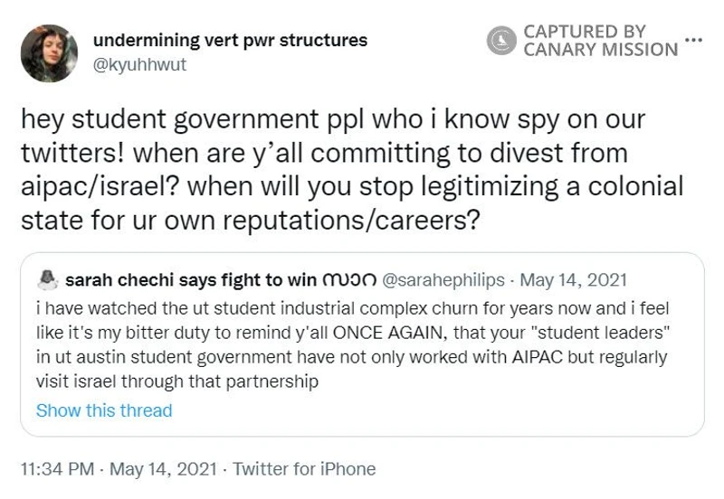Click the quoted tweet's "May 14, 2021" date
Image resolution: width=724 pixels, height=499 pixels.
tap(576, 280)
